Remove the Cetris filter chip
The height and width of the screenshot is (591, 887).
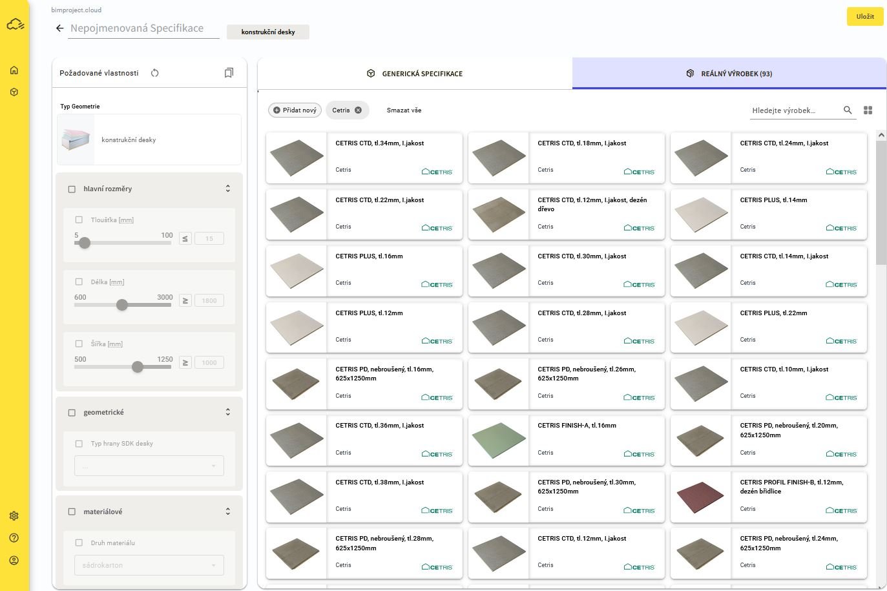359,110
